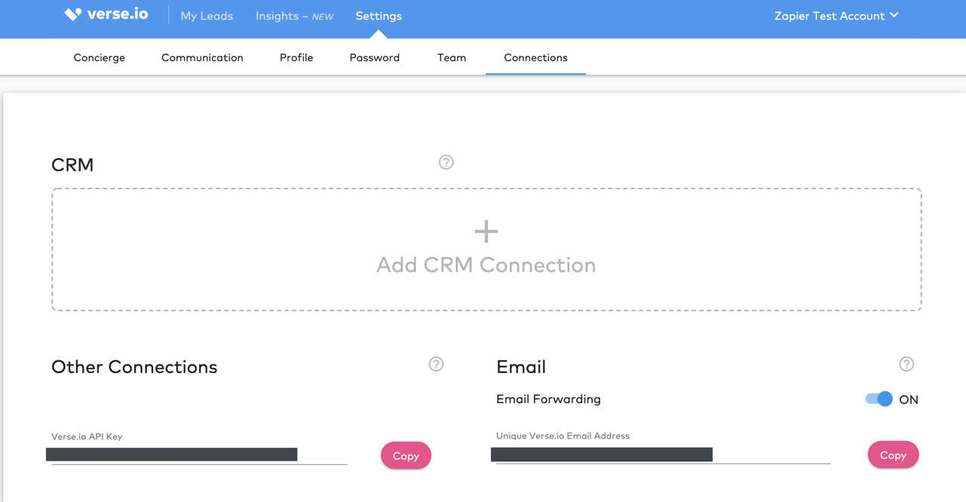This screenshot has width=966, height=502.
Task: Click the plus icon to add CRM
Action: (486, 231)
